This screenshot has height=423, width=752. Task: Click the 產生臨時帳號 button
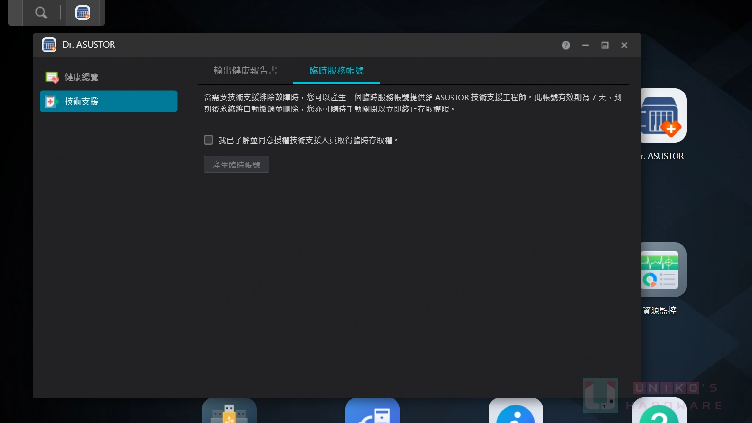coord(236,165)
